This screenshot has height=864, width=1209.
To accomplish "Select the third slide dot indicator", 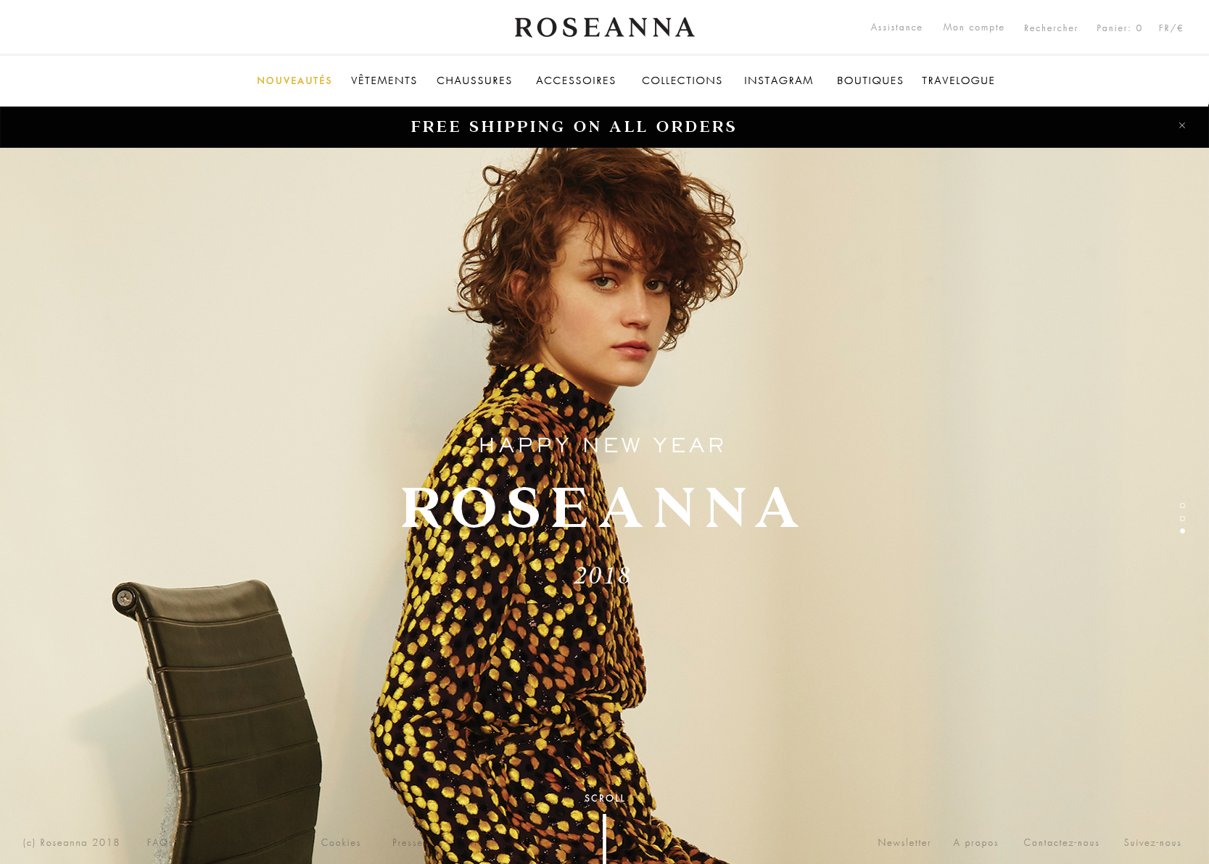I will point(1182,531).
